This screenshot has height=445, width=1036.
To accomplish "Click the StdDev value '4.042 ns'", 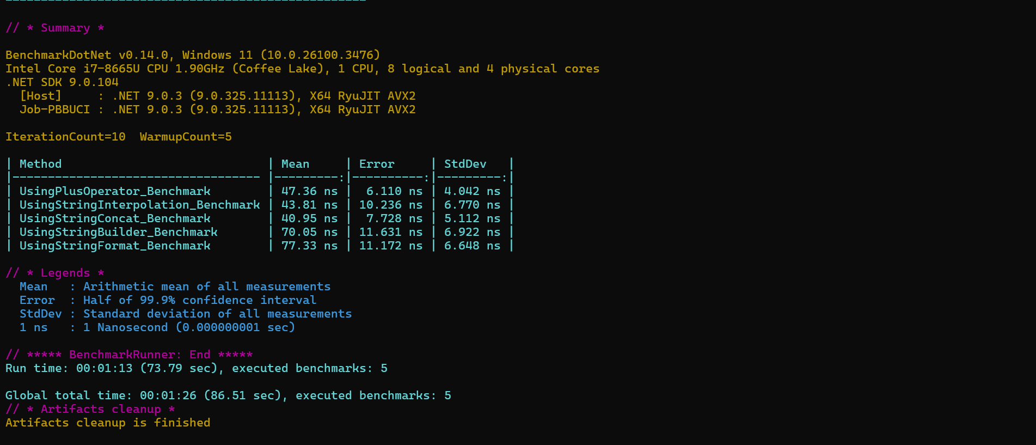I will [472, 191].
